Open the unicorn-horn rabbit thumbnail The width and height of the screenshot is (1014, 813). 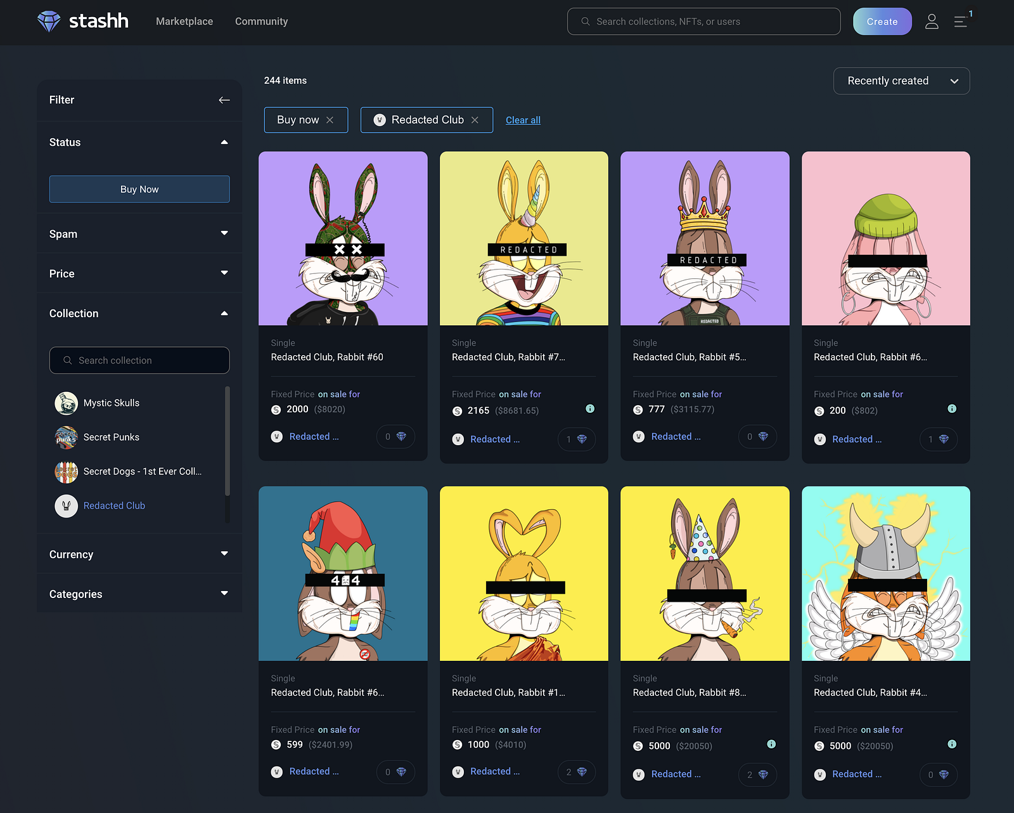pyautogui.click(x=524, y=238)
